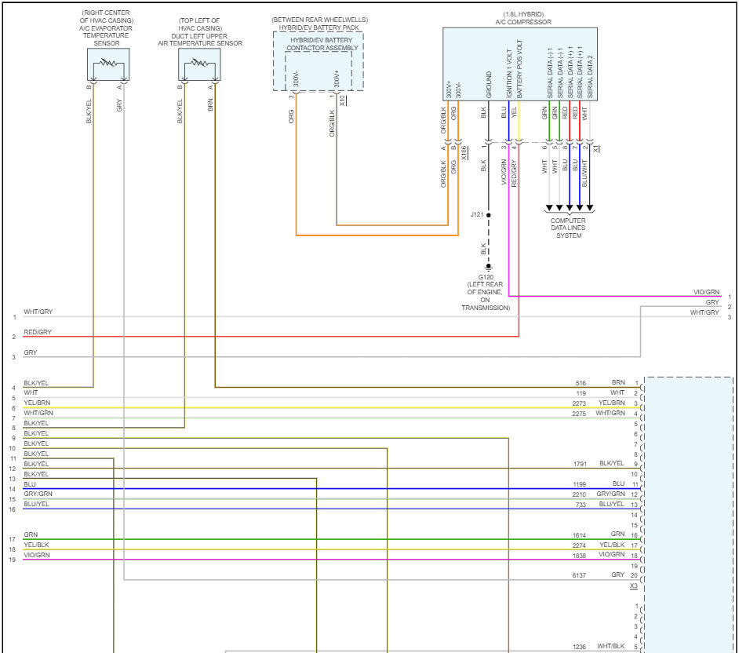739x653 pixels.
Task: Click the 'BLU/WHT' wire label below connector X1
Action: point(585,173)
